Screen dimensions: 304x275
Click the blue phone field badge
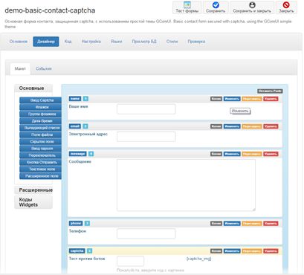76,223
